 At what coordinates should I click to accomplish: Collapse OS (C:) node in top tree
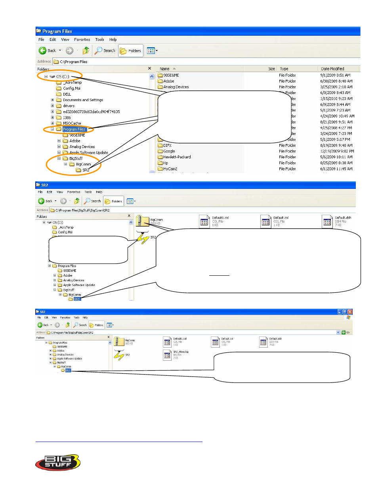[46, 77]
